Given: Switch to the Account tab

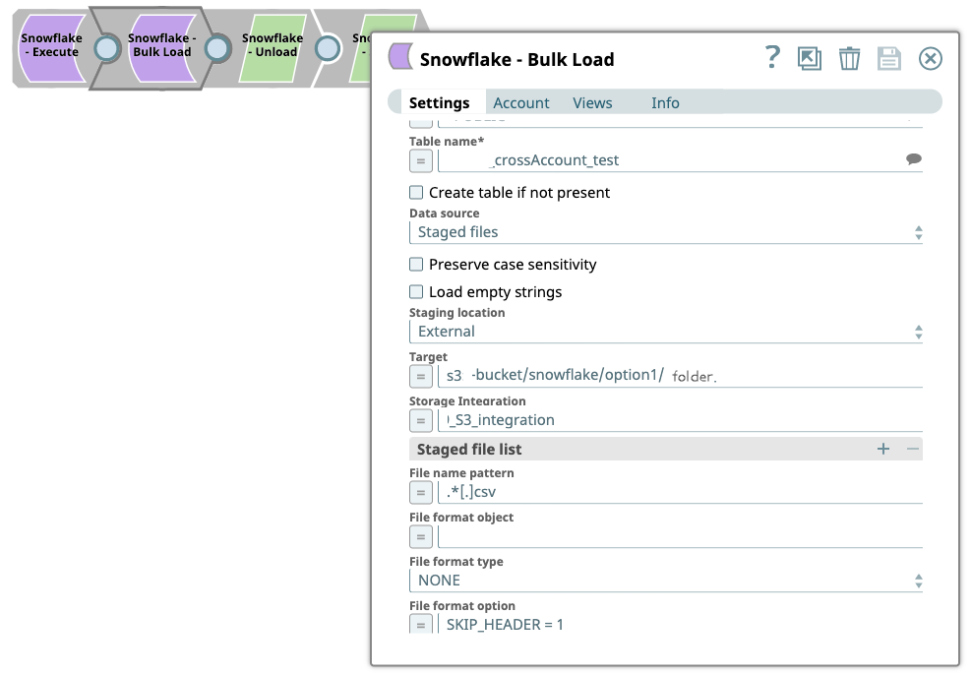Looking at the screenshot, I should (520, 102).
